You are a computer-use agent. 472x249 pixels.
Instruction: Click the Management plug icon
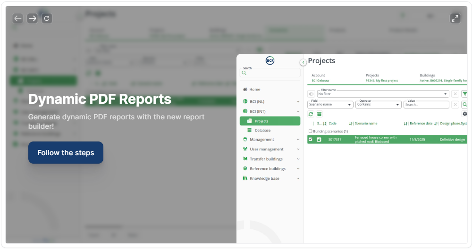click(x=245, y=139)
